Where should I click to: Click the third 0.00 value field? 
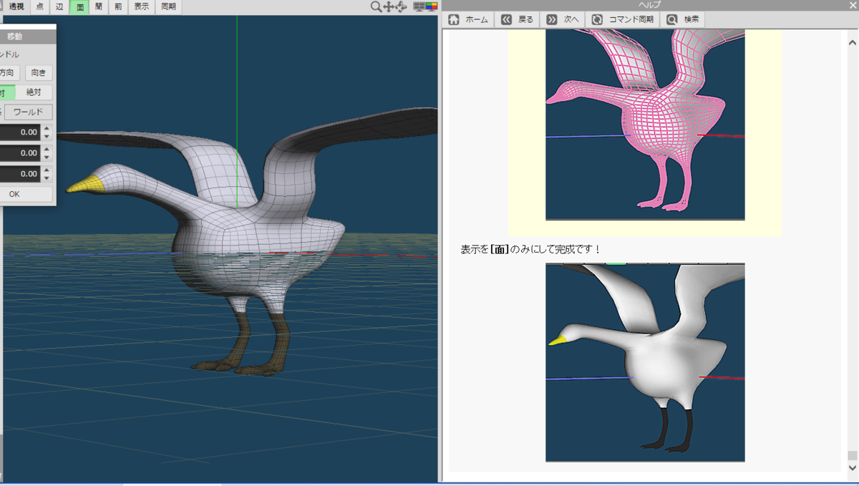(x=20, y=174)
